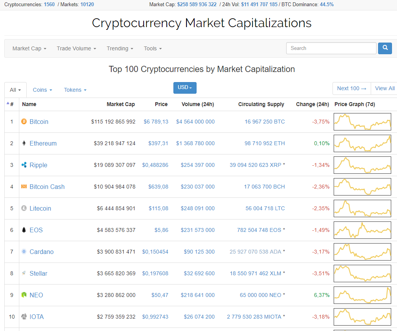Click the NEO green icon
The image size is (397, 331).
click(24, 295)
